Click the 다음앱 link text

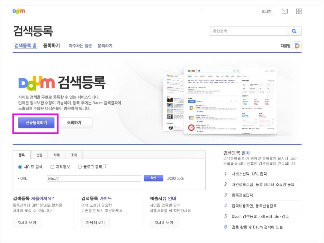285,46
